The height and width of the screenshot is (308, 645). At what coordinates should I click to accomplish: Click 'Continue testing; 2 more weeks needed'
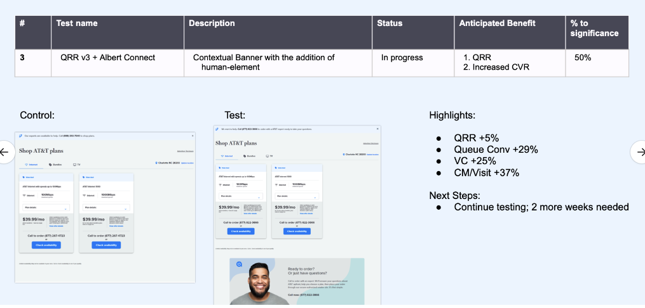click(x=541, y=207)
